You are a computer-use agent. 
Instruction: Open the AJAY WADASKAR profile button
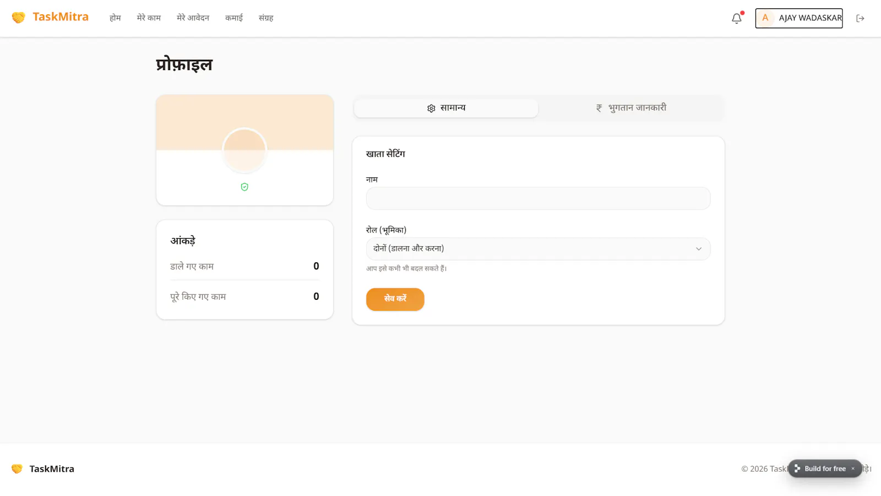coord(799,18)
